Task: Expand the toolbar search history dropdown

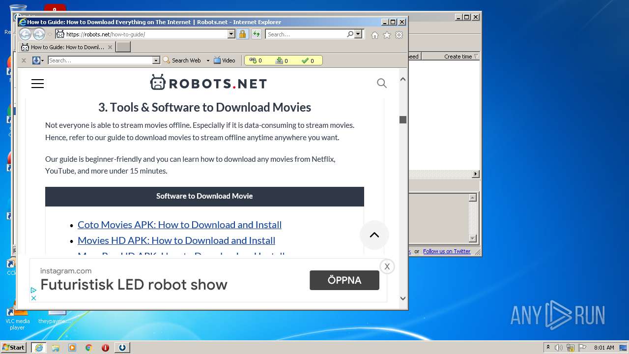Action: tap(156, 60)
